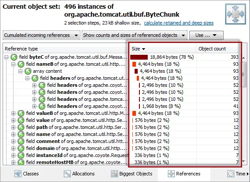This screenshot has height=182, width=250.
Task: Expand the field domain node
Action: (14, 148)
